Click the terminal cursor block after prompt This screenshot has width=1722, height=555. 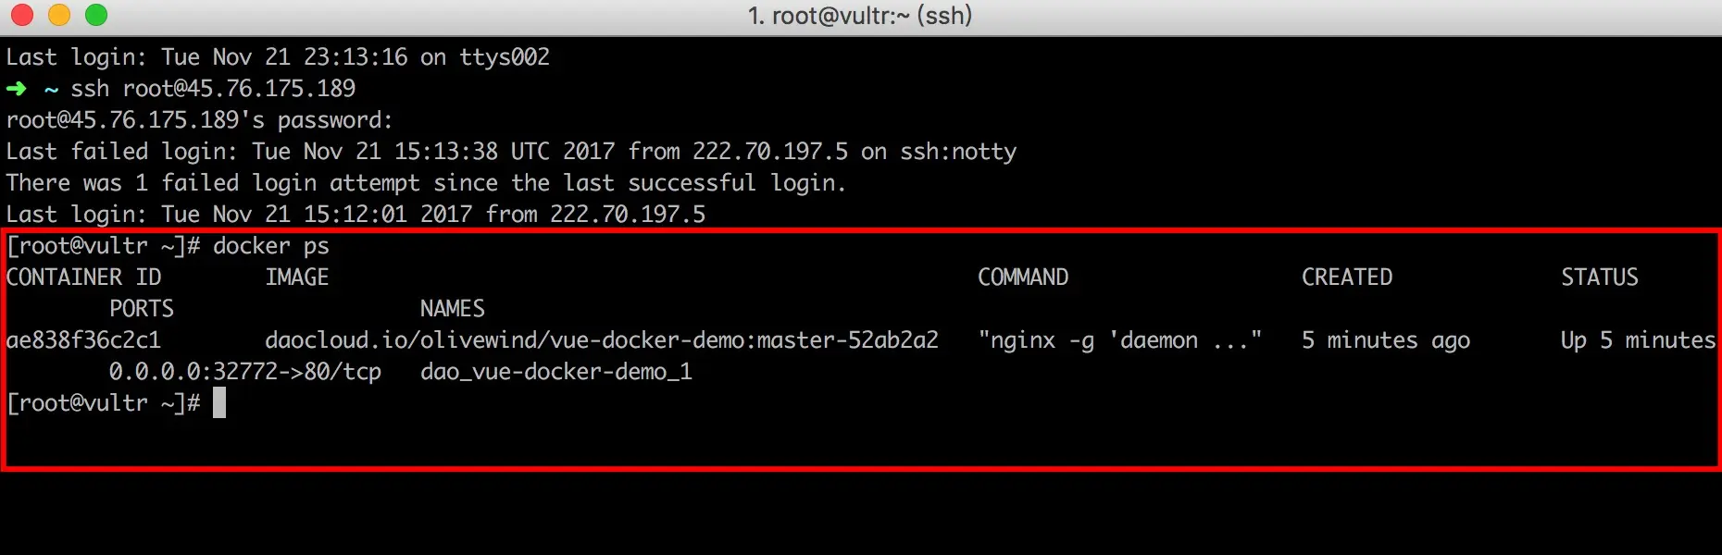(x=219, y=403)
